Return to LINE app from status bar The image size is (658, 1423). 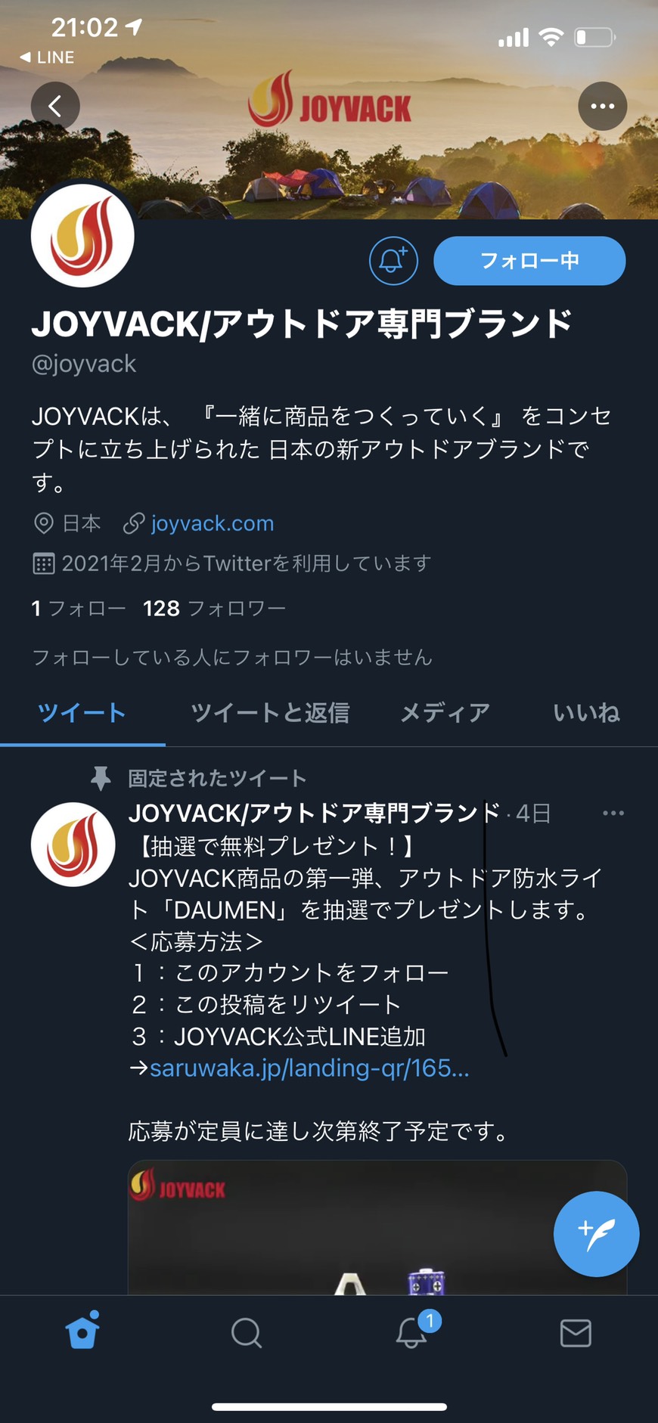click(47, 57)
